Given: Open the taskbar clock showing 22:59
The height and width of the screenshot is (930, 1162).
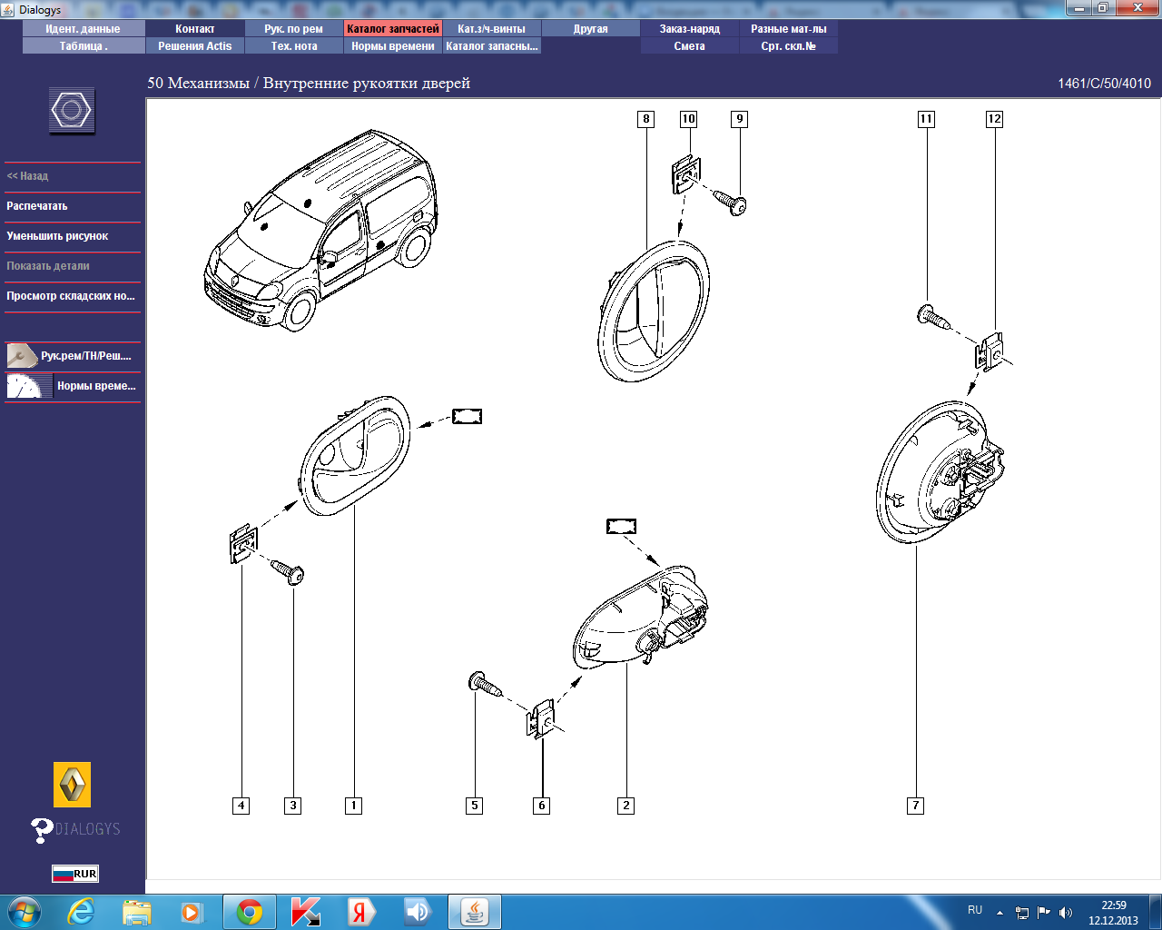Looking at the screenshot, I should [x=1113, y=913].
